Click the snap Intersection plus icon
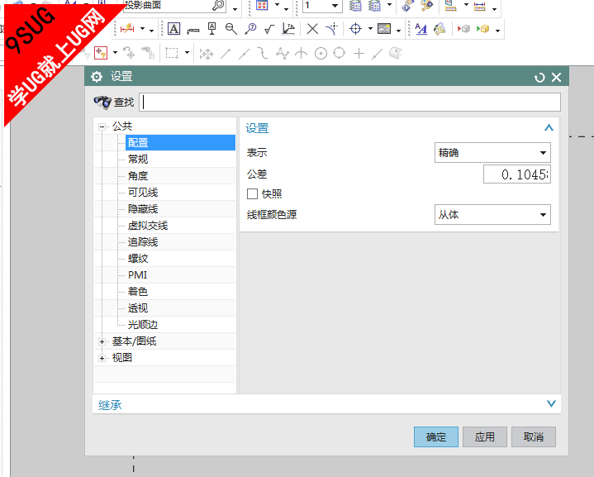 coord(359,54)
